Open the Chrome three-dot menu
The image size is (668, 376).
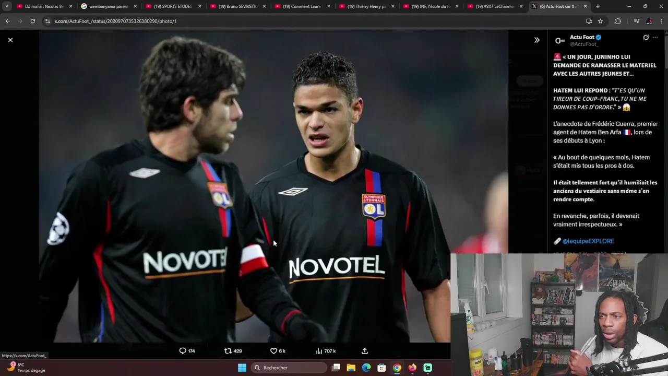[x=661, y=21]
